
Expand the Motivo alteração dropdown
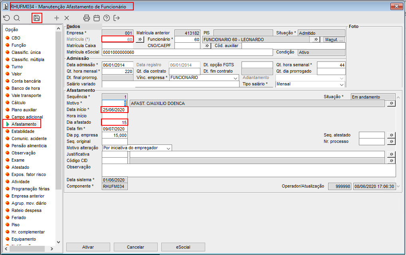tap(168, 148)
